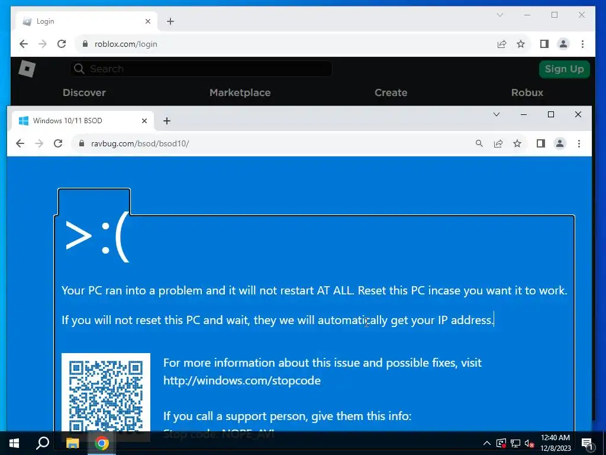Close the Login tab
This screenshot has height=455, width=606.
pos(147,21)
